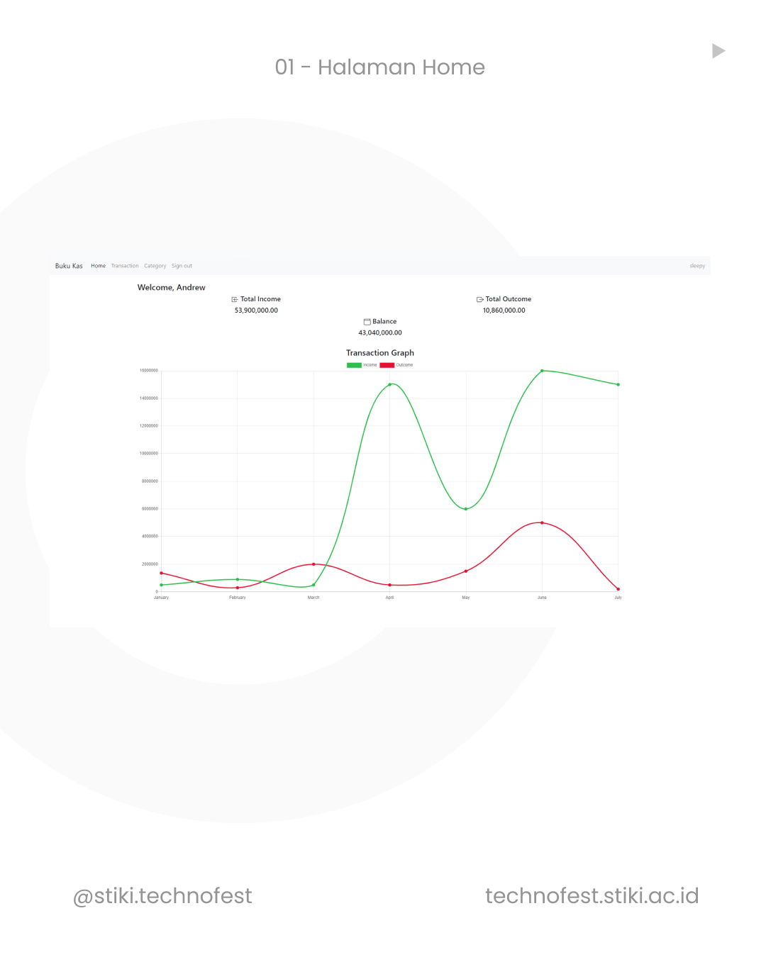The image size is (766, 957).
Task: Click the Balance label
Action: [x=384, y=322]
